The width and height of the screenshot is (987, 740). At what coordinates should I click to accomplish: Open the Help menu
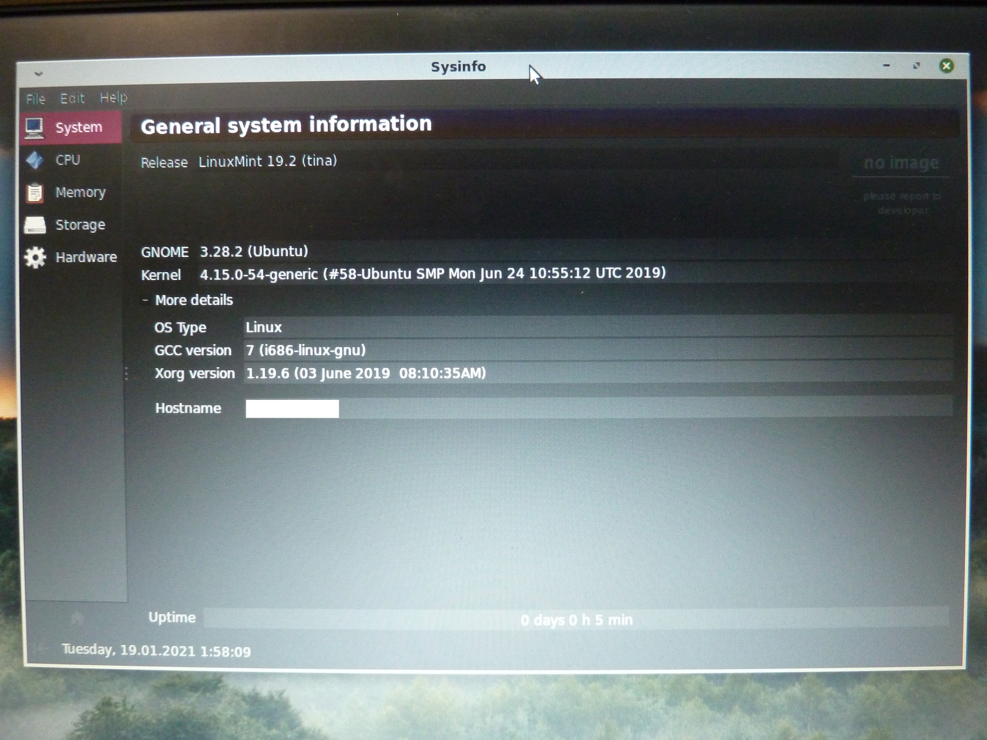tap(113, 98)
